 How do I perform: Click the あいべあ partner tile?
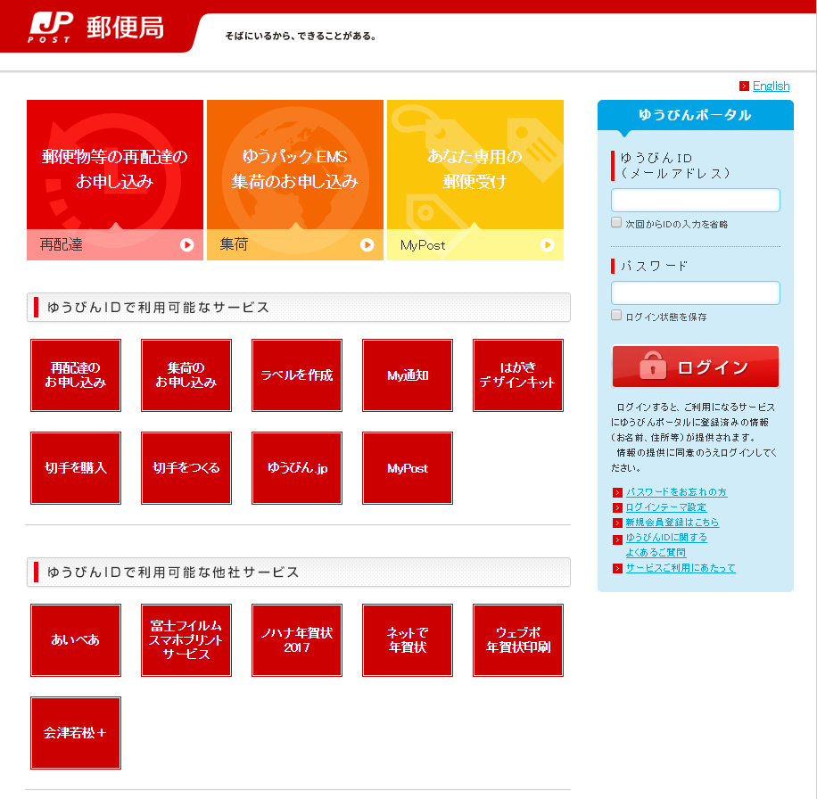pos(76,640)
